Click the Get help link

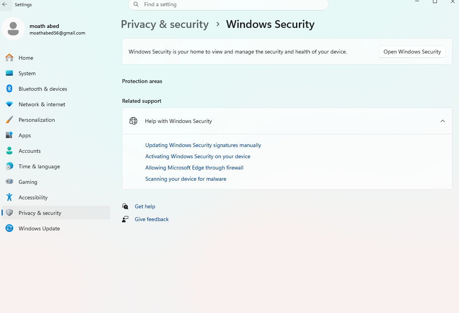[145, 206]
